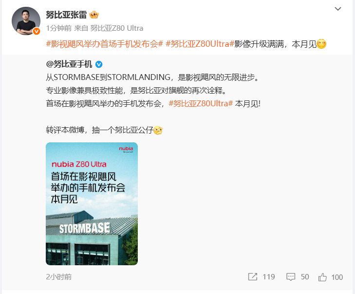Screen dimensions: 355x294
Task: Click the 1分钟前 post timestamp
Action: click(x=59, y=28)
